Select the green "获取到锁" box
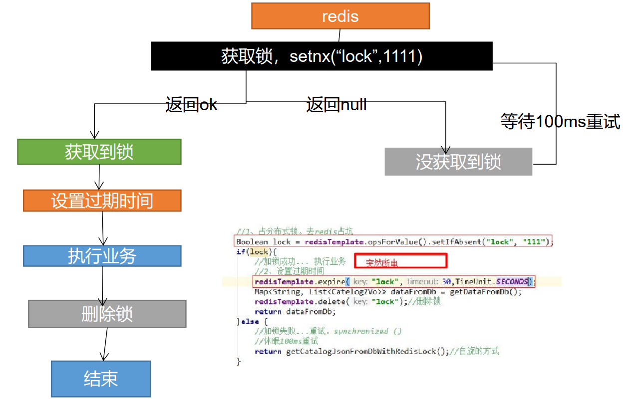643x413 pixels. pyautogui.click(x=99, y=152)
